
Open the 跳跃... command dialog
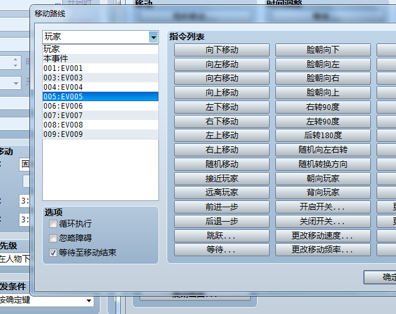click(x=222, y=235)
